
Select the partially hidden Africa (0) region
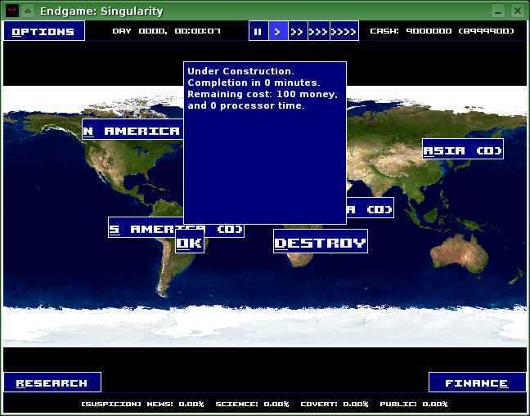point(371,208)
